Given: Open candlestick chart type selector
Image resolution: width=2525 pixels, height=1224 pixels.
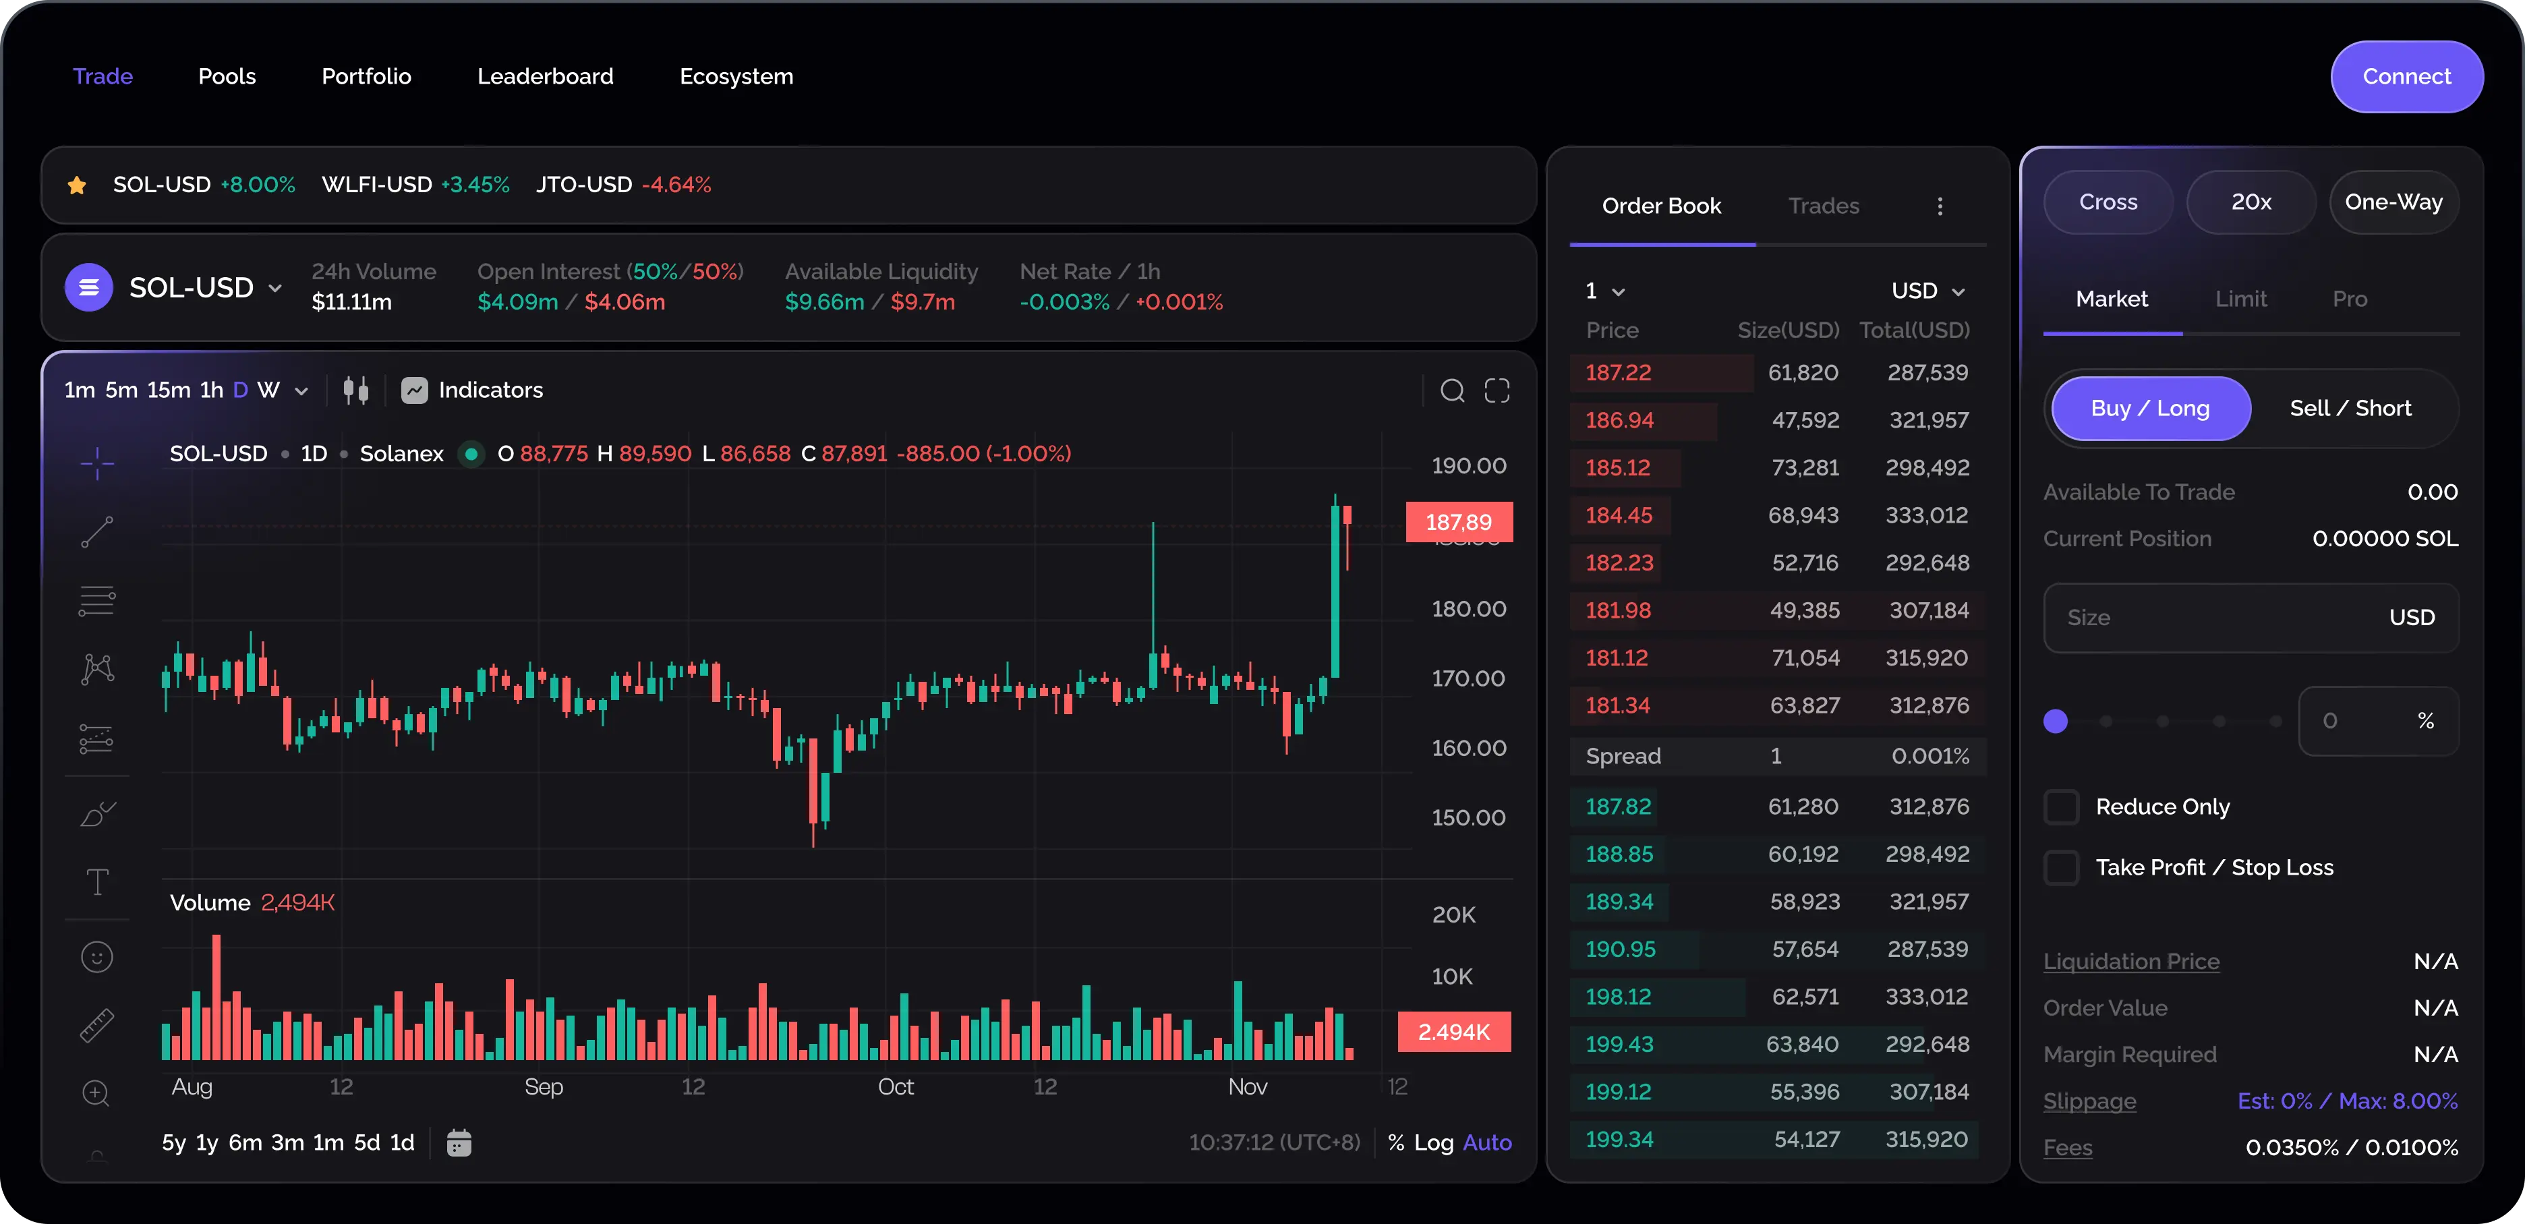Looking at the screenshot, I should point(356,390).
